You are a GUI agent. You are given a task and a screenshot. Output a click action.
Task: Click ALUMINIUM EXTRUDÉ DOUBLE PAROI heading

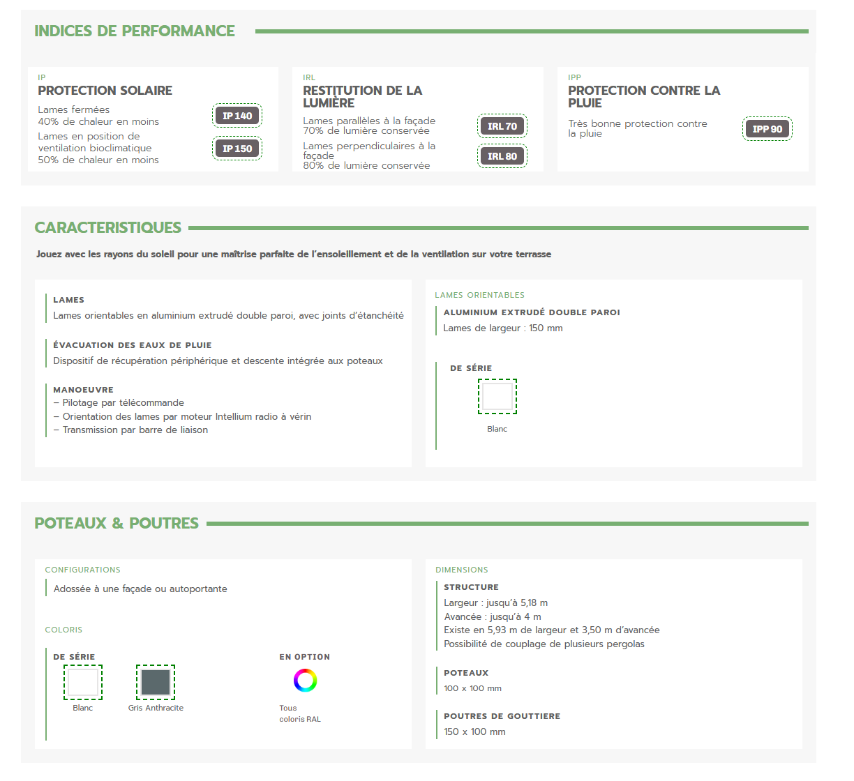pyautogui.click(x=532, y=312)
